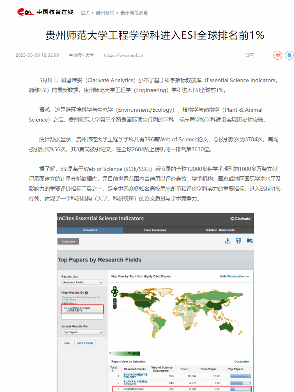Switch to the Indicators tab
This screenshot has height=392, width=294.
[x=90, y=230]
